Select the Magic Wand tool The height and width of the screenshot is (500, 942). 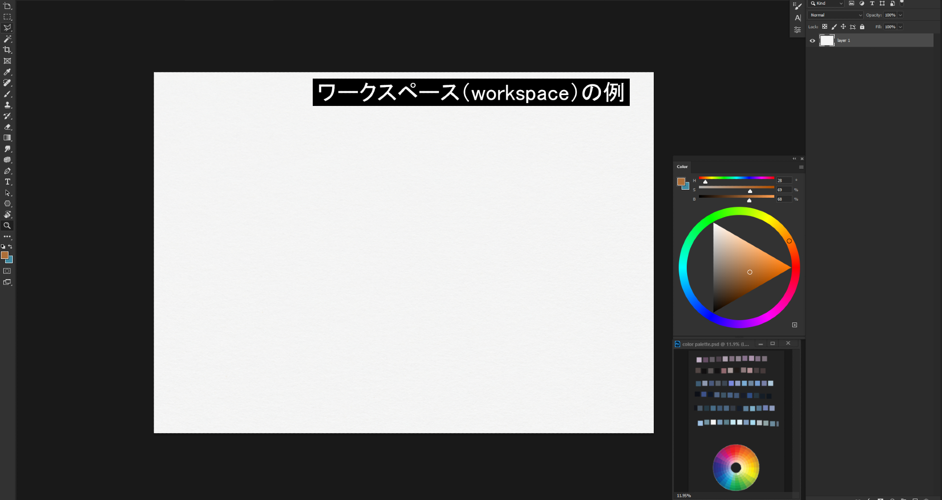click(x=7, y=39)
